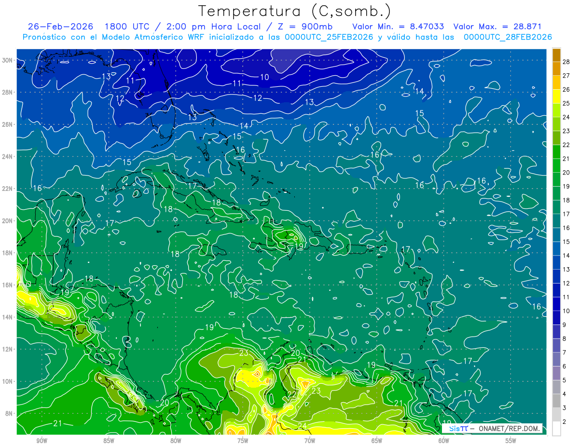Click the map contour label '10'
579x447 pixels.
pyautogui.click(x=264, y=77)
